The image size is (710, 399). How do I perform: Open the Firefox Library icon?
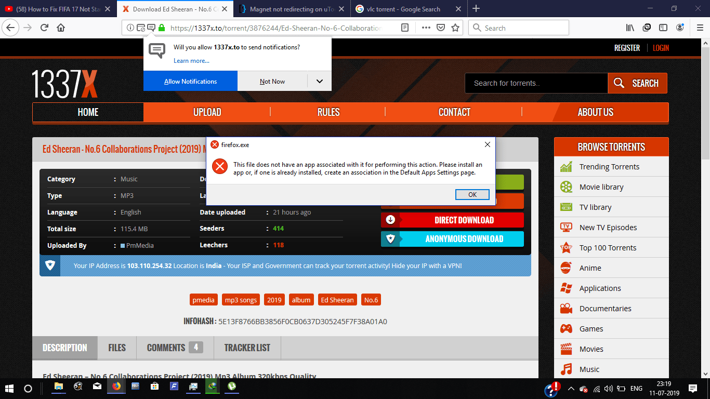(x=630, y=28)
